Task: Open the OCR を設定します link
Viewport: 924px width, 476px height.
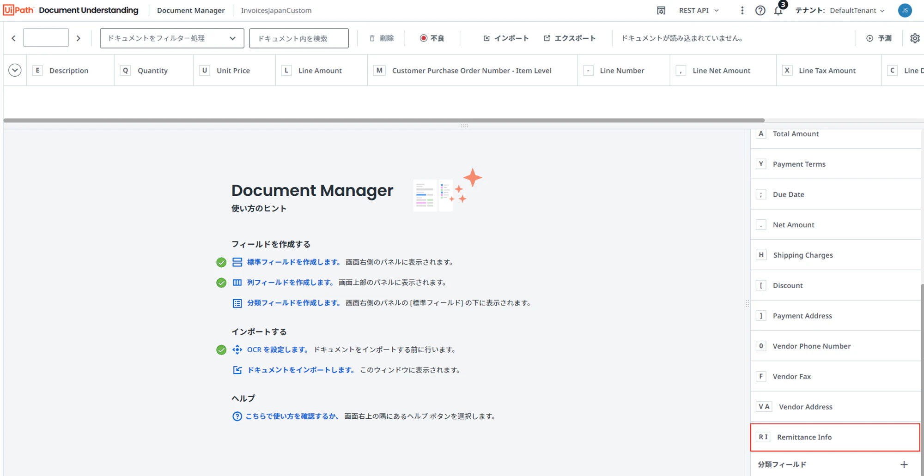Action: tap(278, 349)
